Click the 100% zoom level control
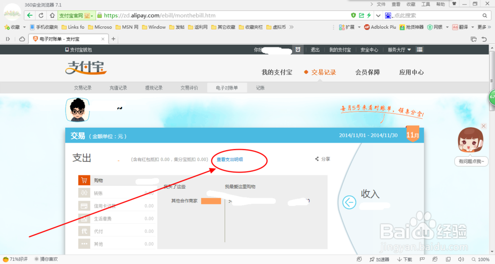495x264 pixels. click(x=481, y=259)
